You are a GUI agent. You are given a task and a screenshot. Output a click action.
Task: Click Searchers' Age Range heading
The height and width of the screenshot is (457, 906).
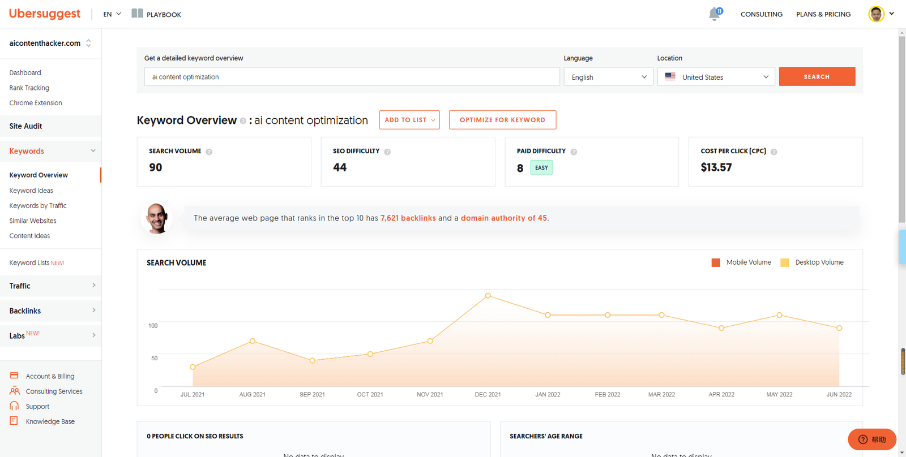point(546,436)
